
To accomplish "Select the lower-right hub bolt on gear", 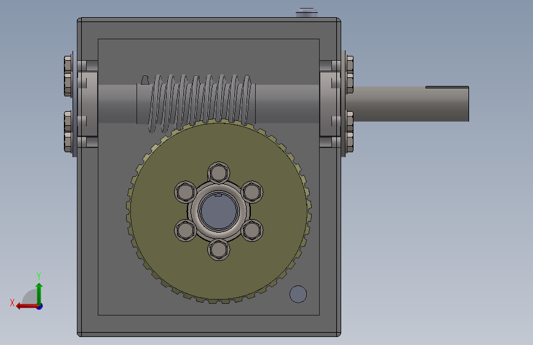I will click(x=252, y=230).
